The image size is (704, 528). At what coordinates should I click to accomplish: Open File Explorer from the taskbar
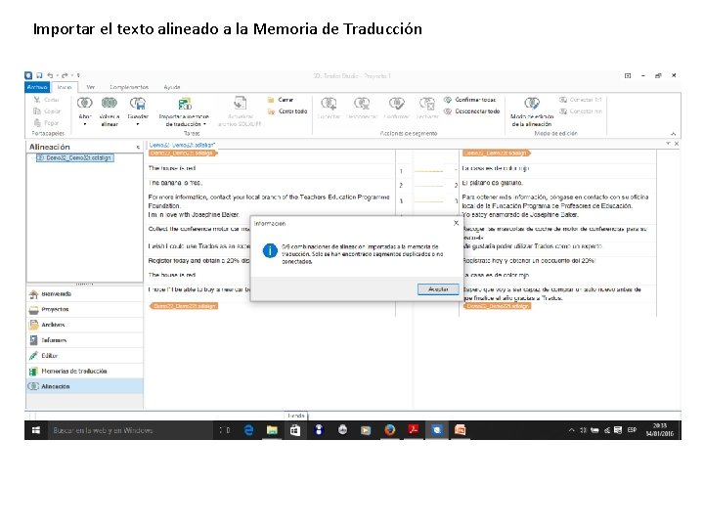pos(272,430)
